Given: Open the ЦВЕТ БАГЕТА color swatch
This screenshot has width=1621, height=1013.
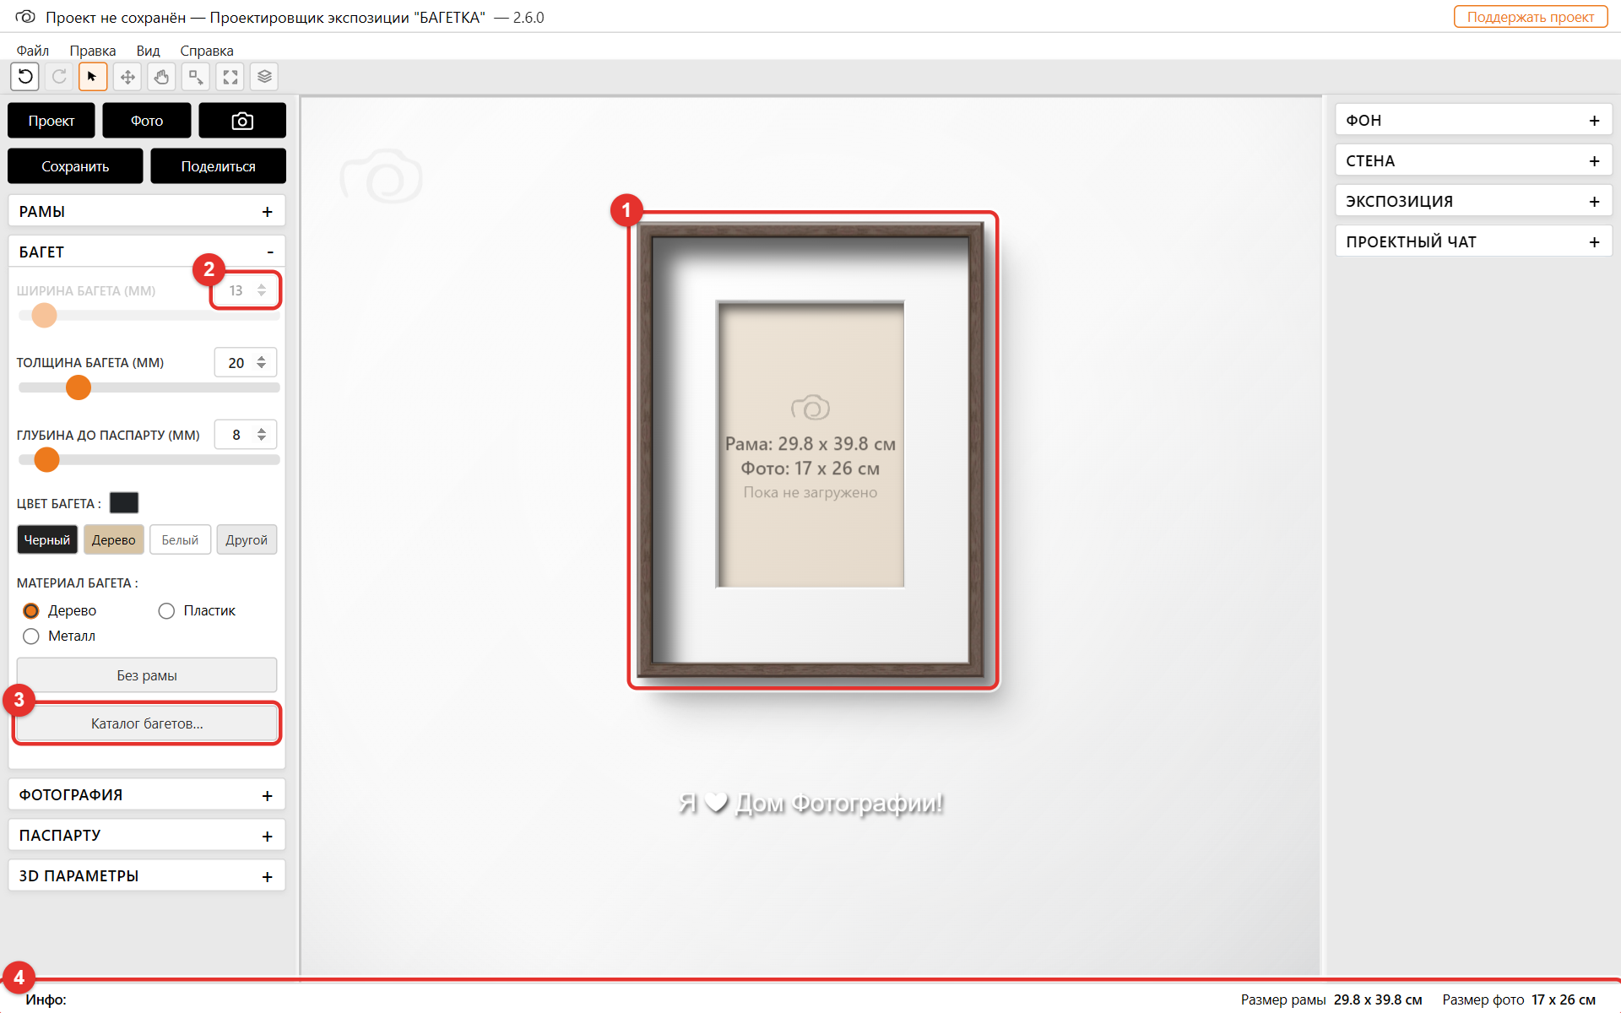Looking at the screenshot, I should (124, 503).
